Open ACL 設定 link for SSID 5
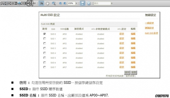Viewport: 170px width, 98px height. 122,57
